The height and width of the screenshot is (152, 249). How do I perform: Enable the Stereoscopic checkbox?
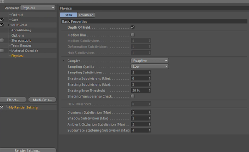2,40
